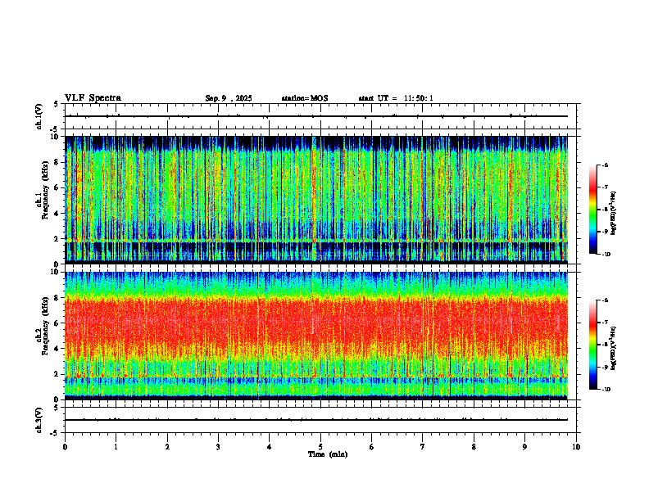The width and height of the screenshot is (649, 501).
Task: Click inside the ch.1 spectrogram panel
Action: (x=316, y=200)
